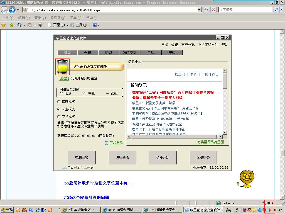Click the 软件升级 button

(x=163, y=157)
